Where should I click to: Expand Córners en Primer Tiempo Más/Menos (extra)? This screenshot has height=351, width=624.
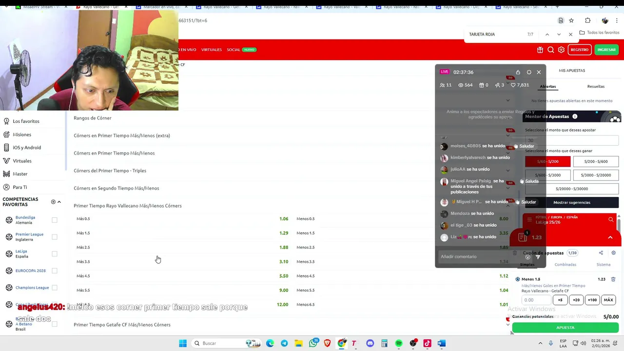[x=122, y=136]
